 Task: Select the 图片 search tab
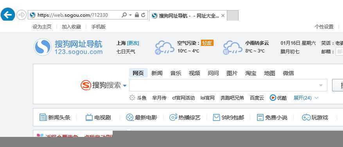pyautogui.click(x=232, y=73)
